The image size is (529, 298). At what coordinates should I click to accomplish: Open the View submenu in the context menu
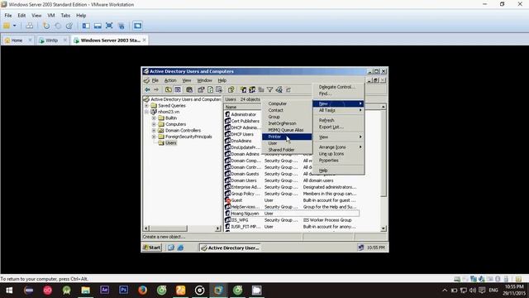pos(338,137)
